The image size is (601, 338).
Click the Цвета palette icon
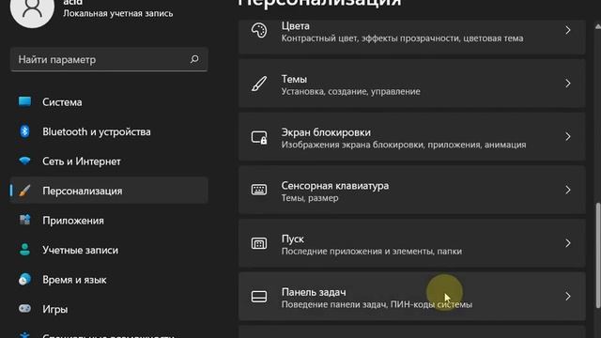[x=259, y=30]
